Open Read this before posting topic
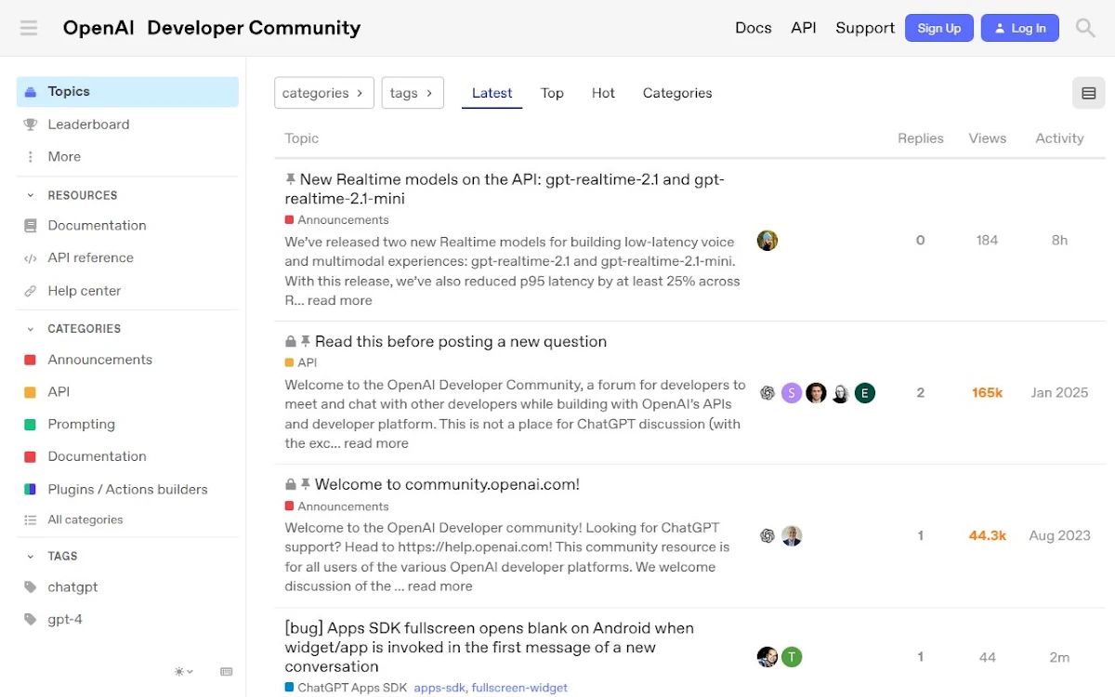The image size is (1115, 697). (x=461, y=341)
